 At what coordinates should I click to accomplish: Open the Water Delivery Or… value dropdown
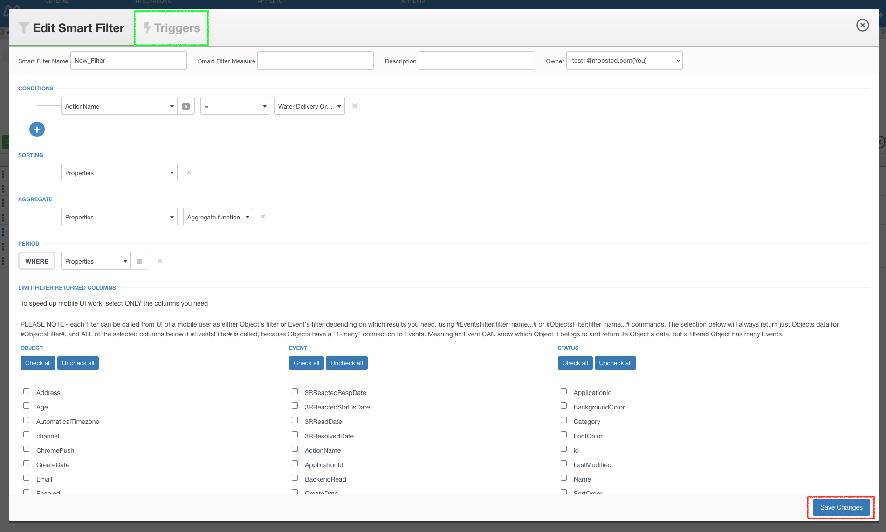(x=309, y=106)
